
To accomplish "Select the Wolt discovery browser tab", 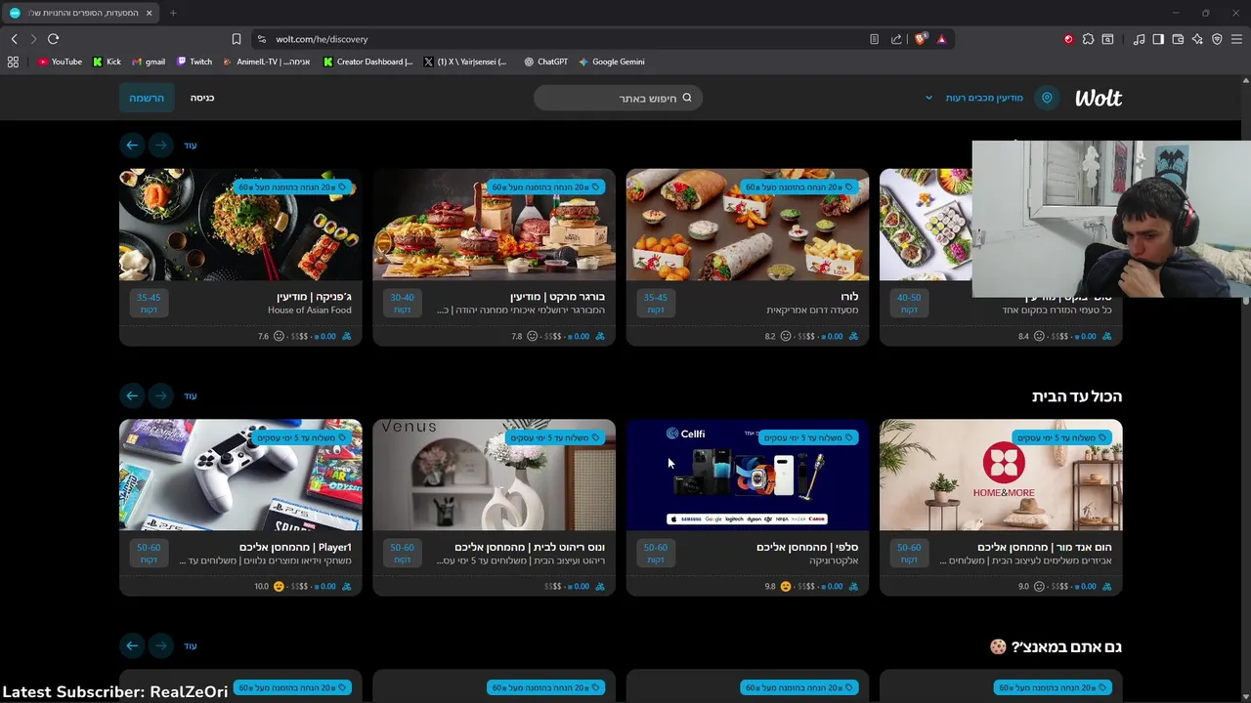I will (x=82, y=13).
